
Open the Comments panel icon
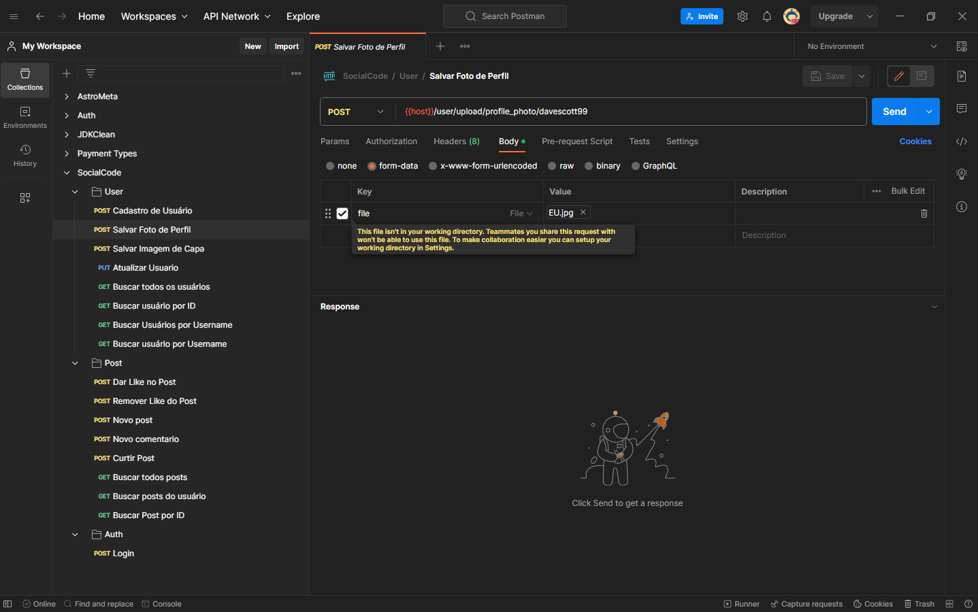961,109
